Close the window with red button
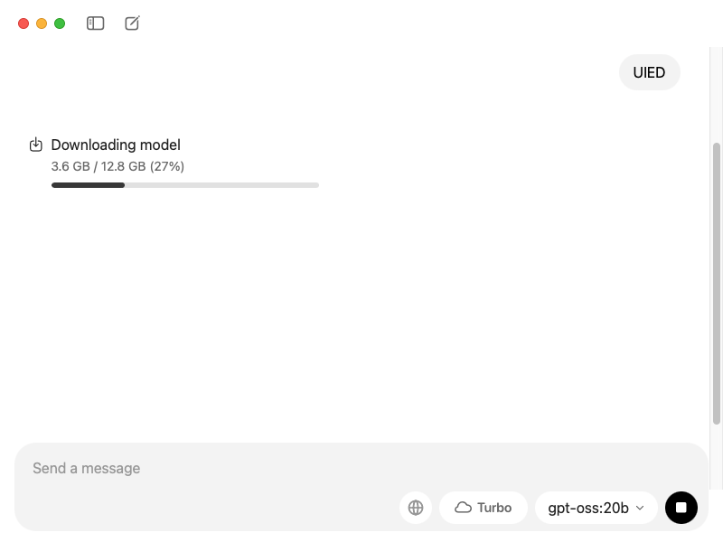Screen dimensions: 723x542 coord(23,23)
